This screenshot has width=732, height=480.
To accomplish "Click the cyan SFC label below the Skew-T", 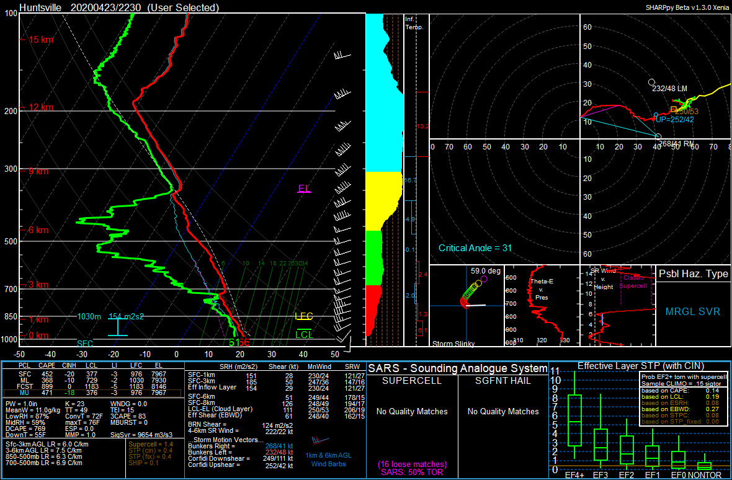I will 85,344.
